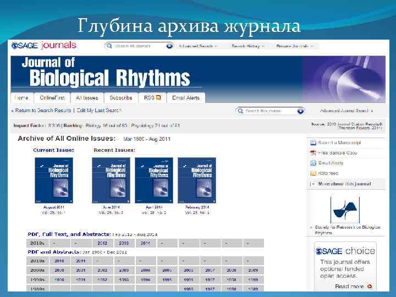
Task: Open year 1990 in archive table
Action: pyautogui.click(x=59, y=280)
